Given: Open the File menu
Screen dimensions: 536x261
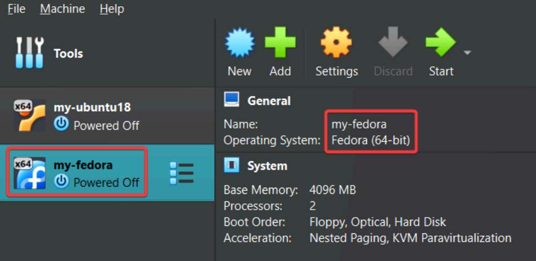Looking at the screenshot, I should pyautogui.click(x=16, y=9).
